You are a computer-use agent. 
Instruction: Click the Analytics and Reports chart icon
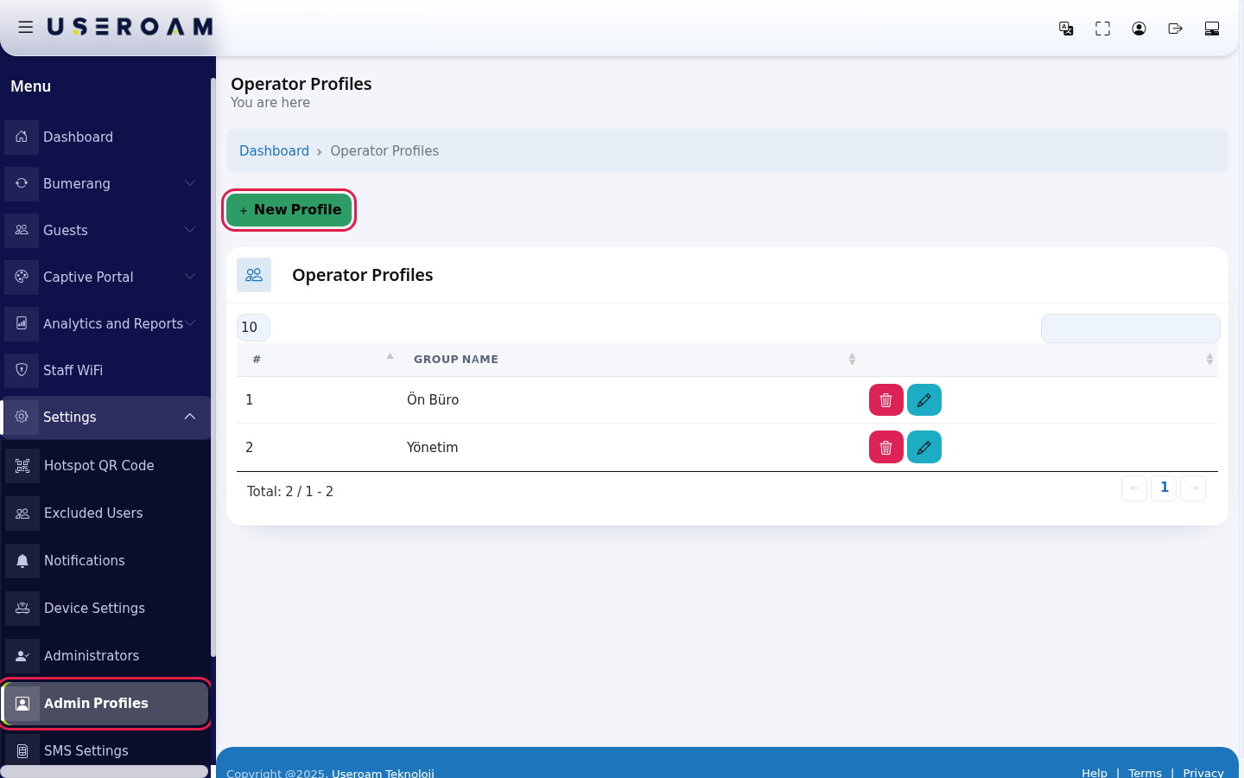[22, 323]
